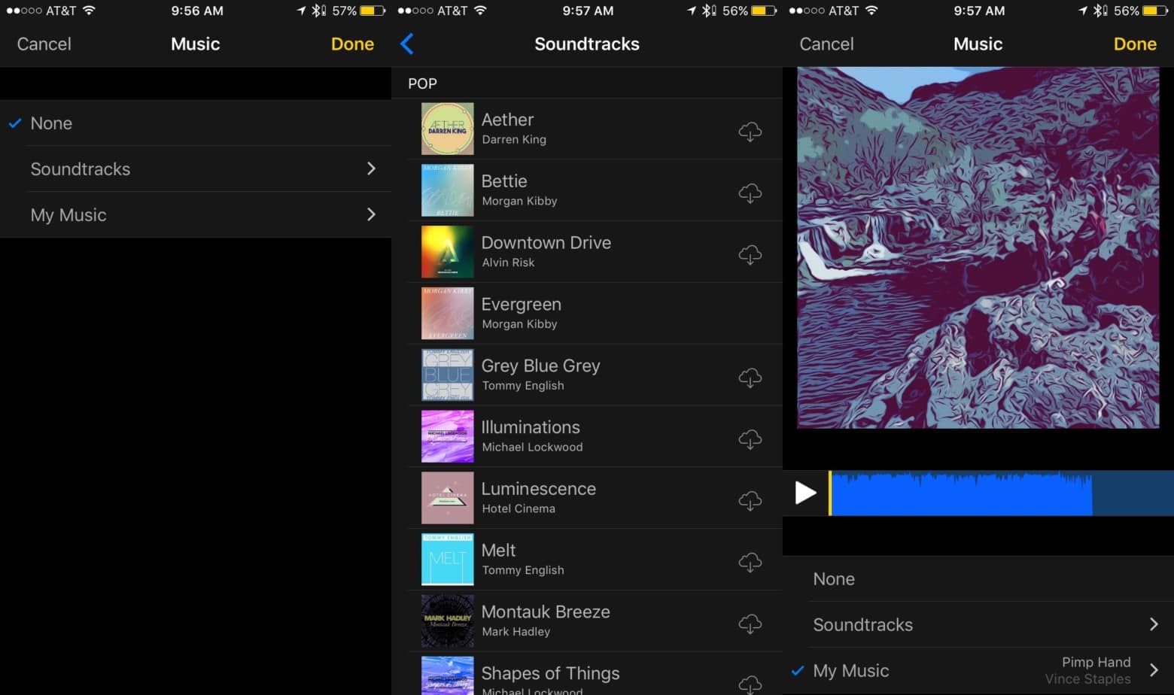The width and height of the screenshot is (1174, 695).
Task: Move the playhead on the audio waveform
Action: [828, 493]
